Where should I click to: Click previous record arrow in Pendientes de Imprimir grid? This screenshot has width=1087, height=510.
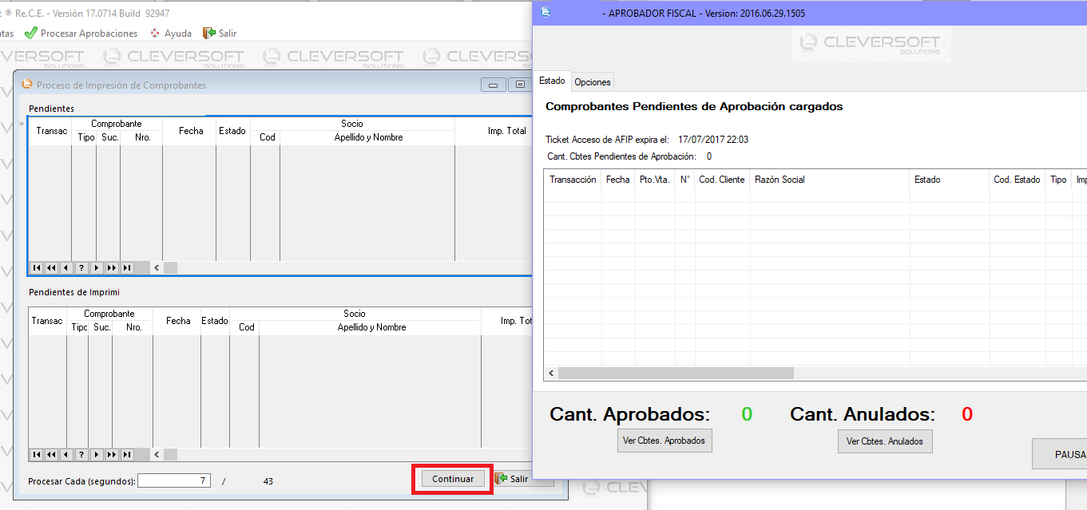(x=66, y=455)
